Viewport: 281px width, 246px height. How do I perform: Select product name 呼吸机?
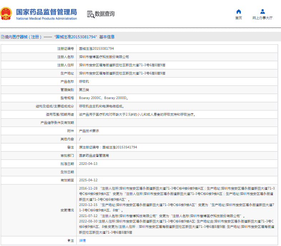(84, 82)
